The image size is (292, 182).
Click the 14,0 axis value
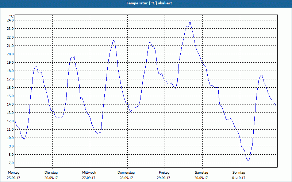pos(10,104)
